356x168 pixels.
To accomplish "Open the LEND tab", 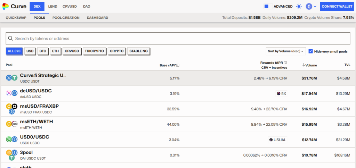I will tap(53, 6).
